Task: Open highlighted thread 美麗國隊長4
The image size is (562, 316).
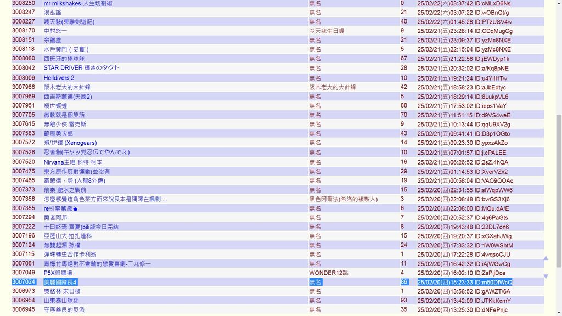Action: (60, 282)
